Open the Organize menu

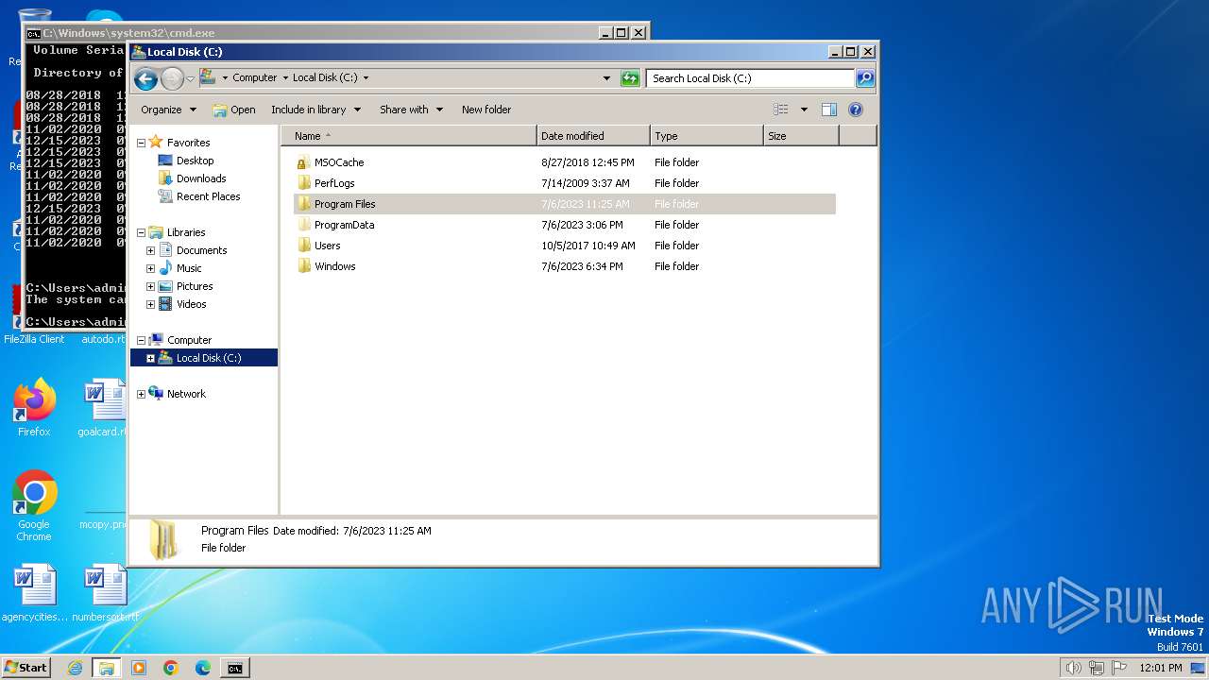(x=168, y=110)
